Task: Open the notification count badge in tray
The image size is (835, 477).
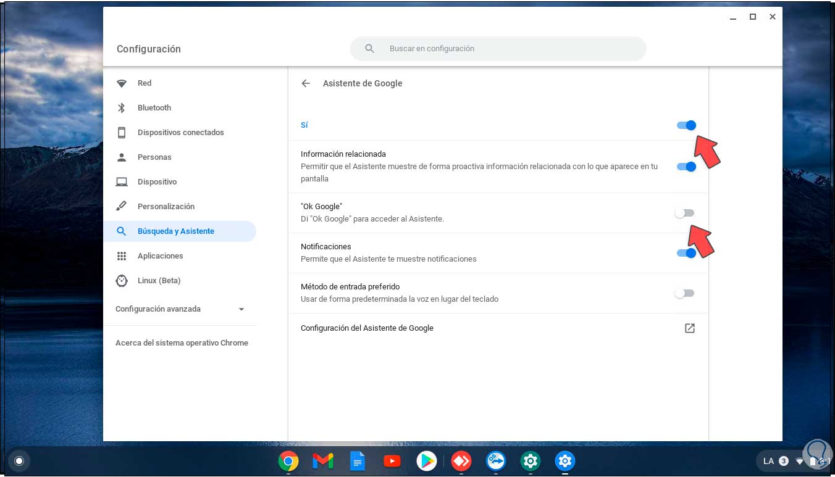Action: point(784,461)
